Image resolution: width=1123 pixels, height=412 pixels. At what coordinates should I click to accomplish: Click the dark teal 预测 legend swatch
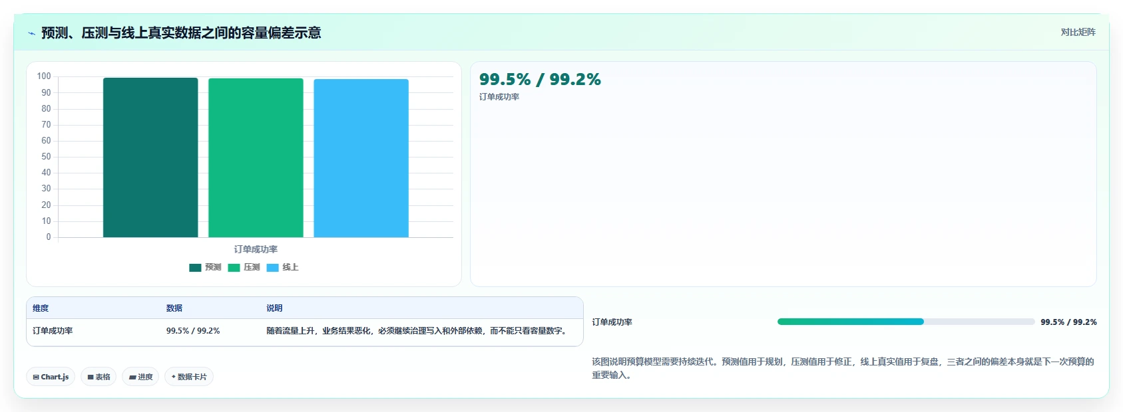(x=195, y=268)
